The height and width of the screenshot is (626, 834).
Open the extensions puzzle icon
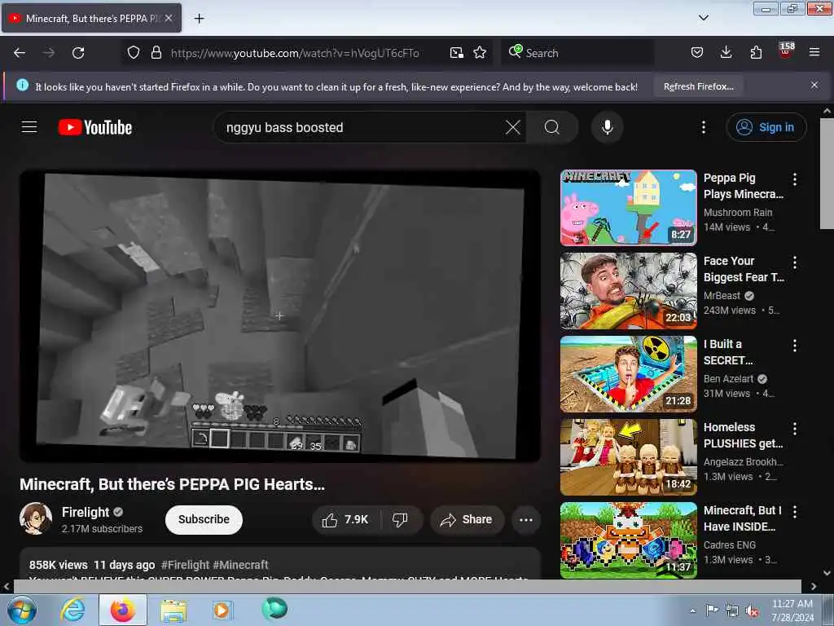(756, 52)
